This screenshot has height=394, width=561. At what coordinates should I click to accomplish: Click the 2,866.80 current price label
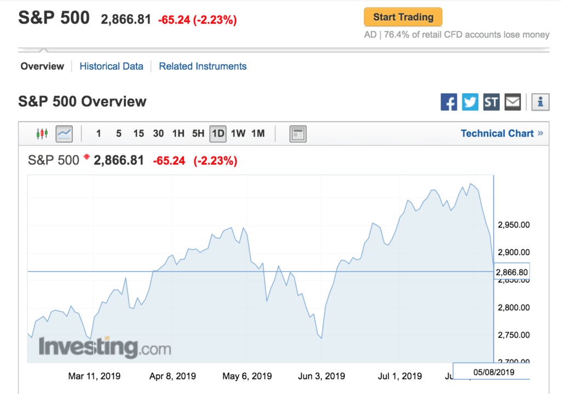(x=512, y=272)
